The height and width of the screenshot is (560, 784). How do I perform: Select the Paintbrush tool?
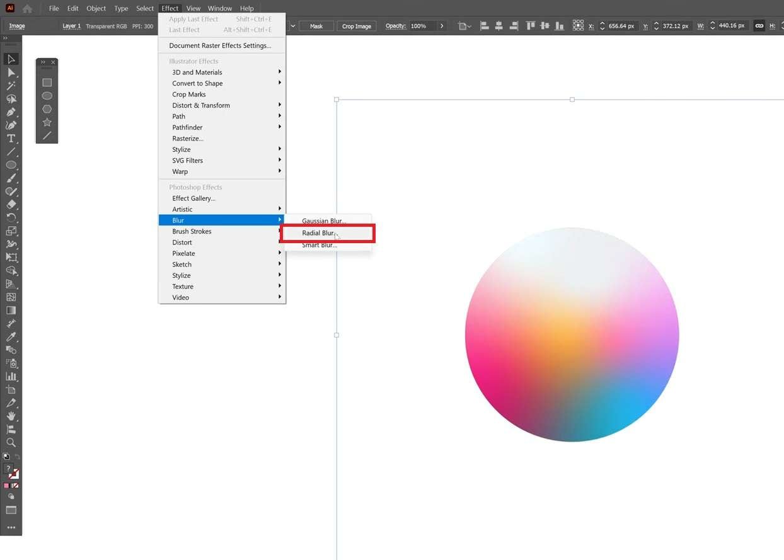coord(11,178)
